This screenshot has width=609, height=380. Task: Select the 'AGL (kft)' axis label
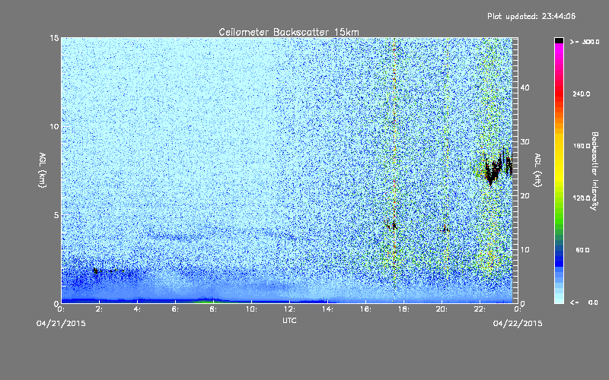[537, 170]
